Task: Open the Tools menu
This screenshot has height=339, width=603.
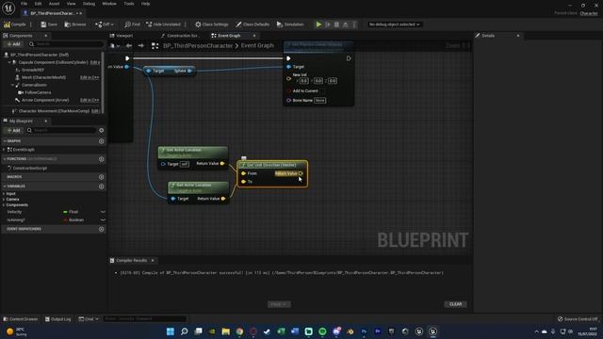Action: pyautogui.click(x=129, y=4)
